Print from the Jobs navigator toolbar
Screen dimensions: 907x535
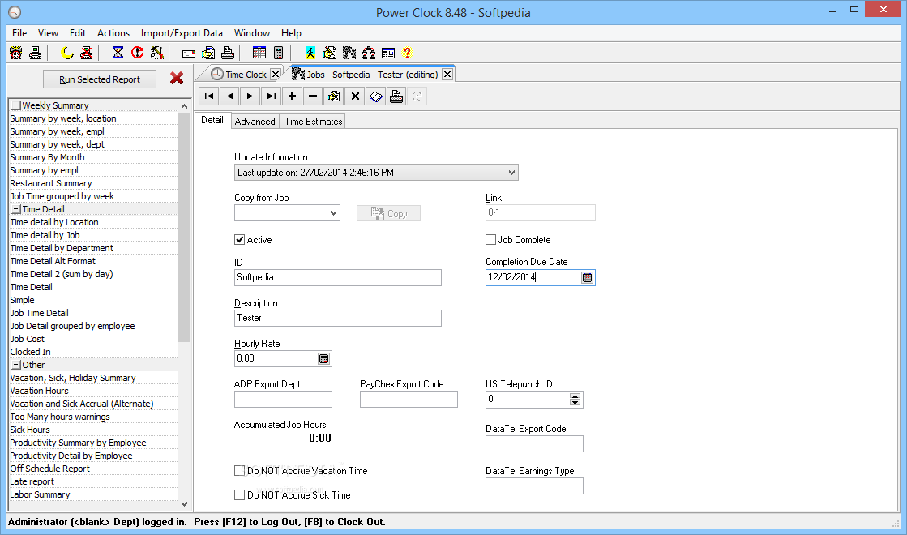click(396, 96)
